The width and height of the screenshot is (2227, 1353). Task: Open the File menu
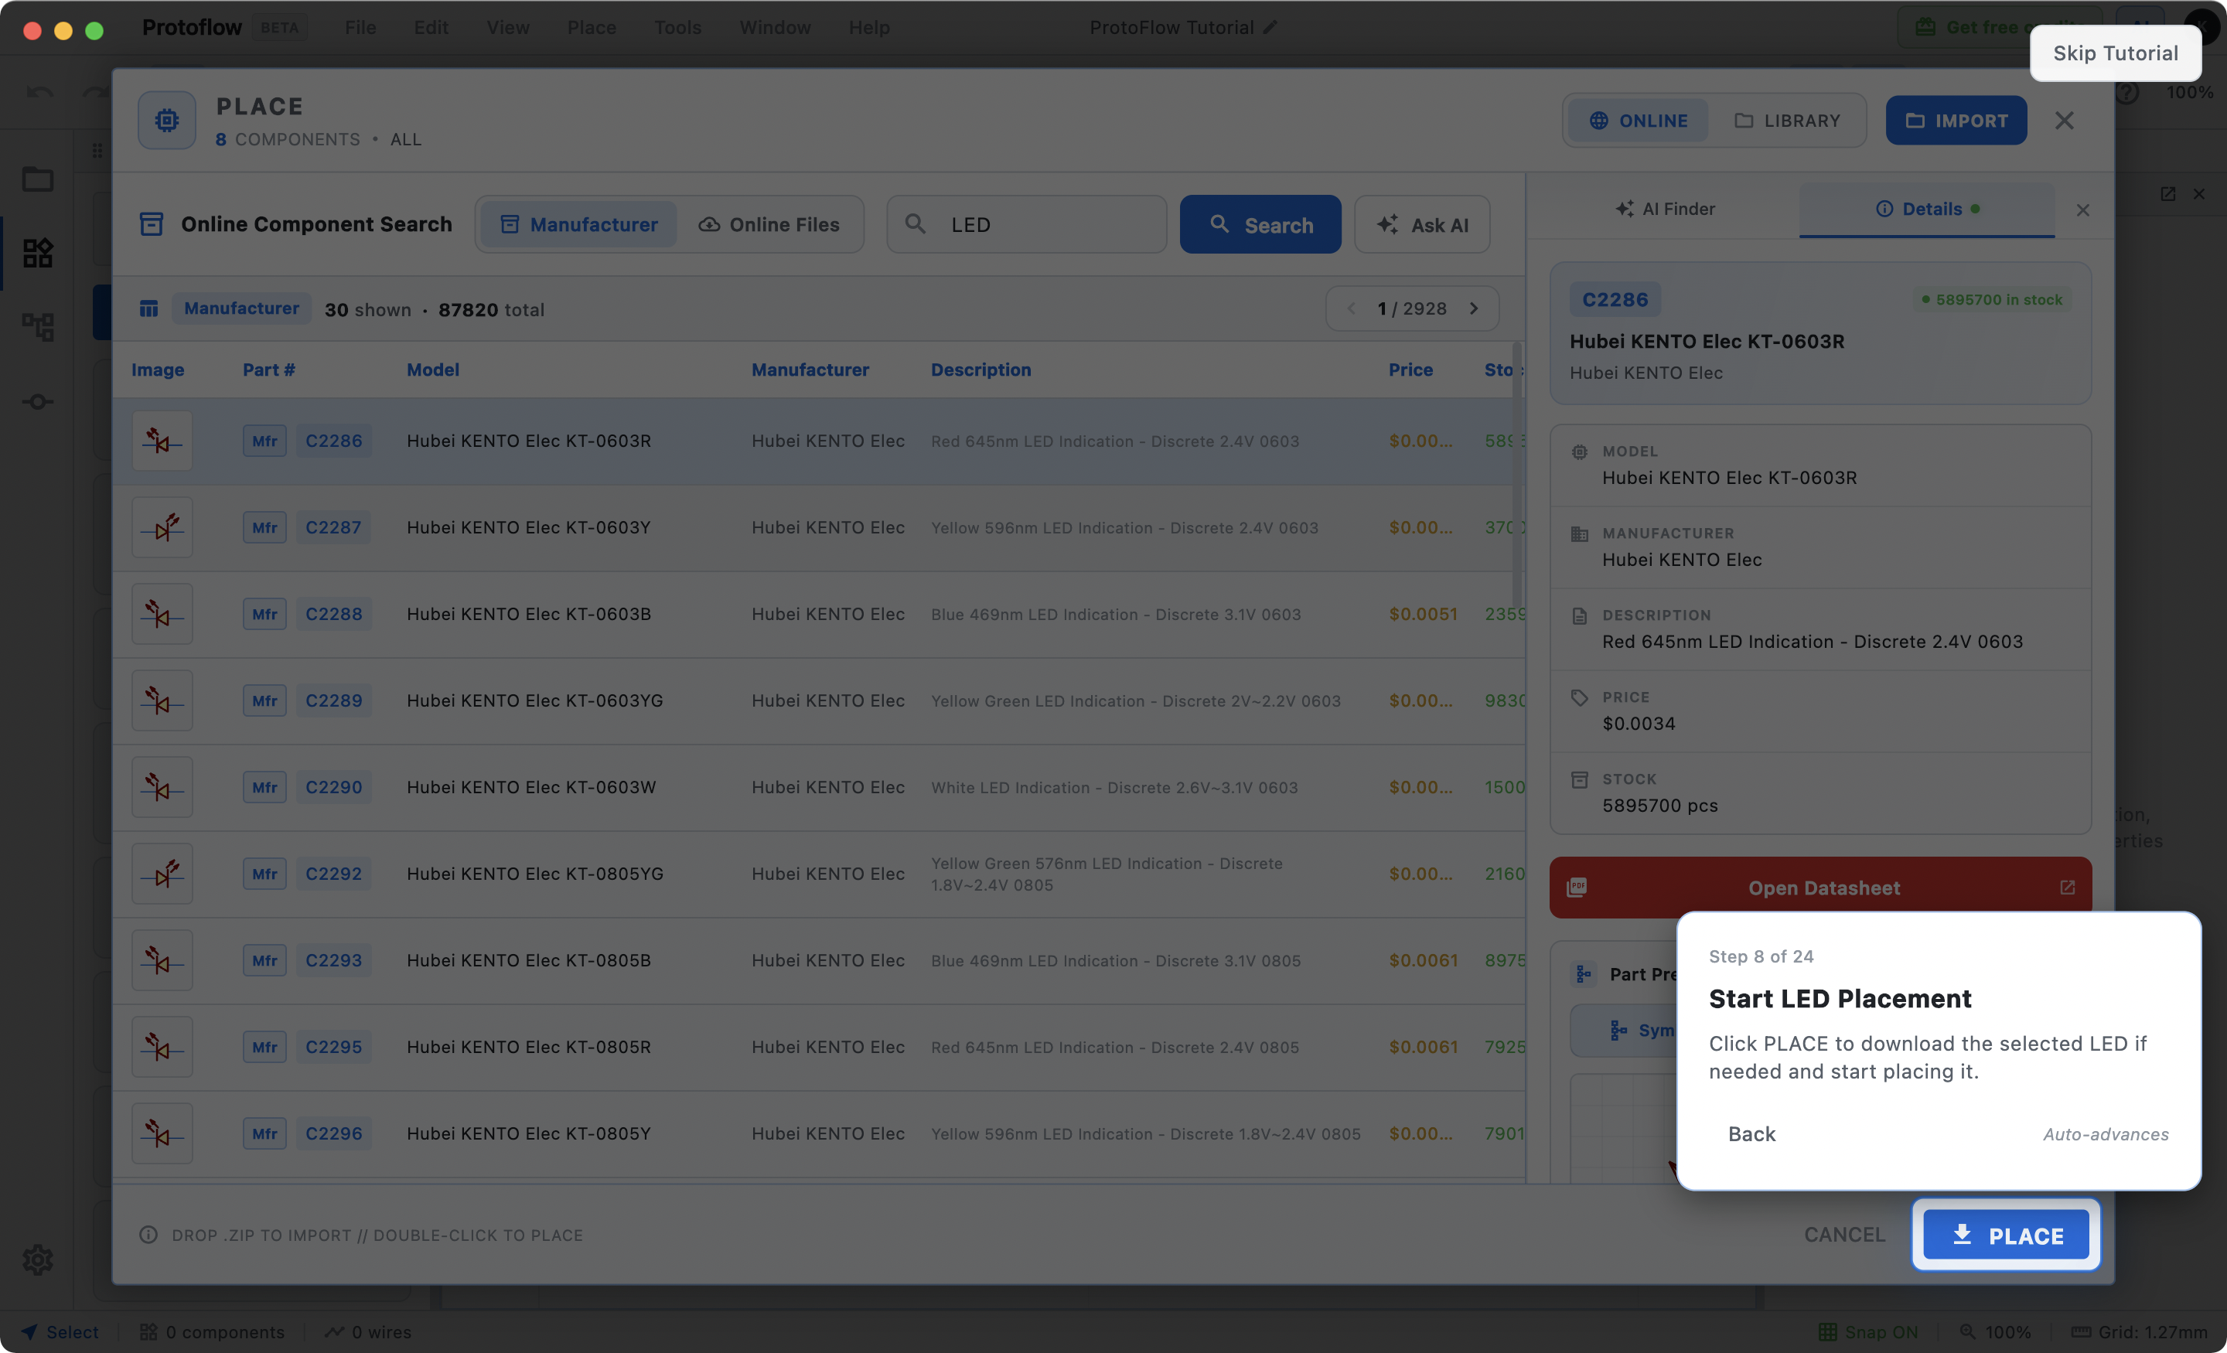[x=360, y=27]
